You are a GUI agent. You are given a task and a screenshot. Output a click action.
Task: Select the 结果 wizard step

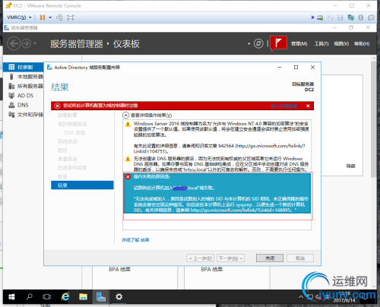click(x=82, y=185)
